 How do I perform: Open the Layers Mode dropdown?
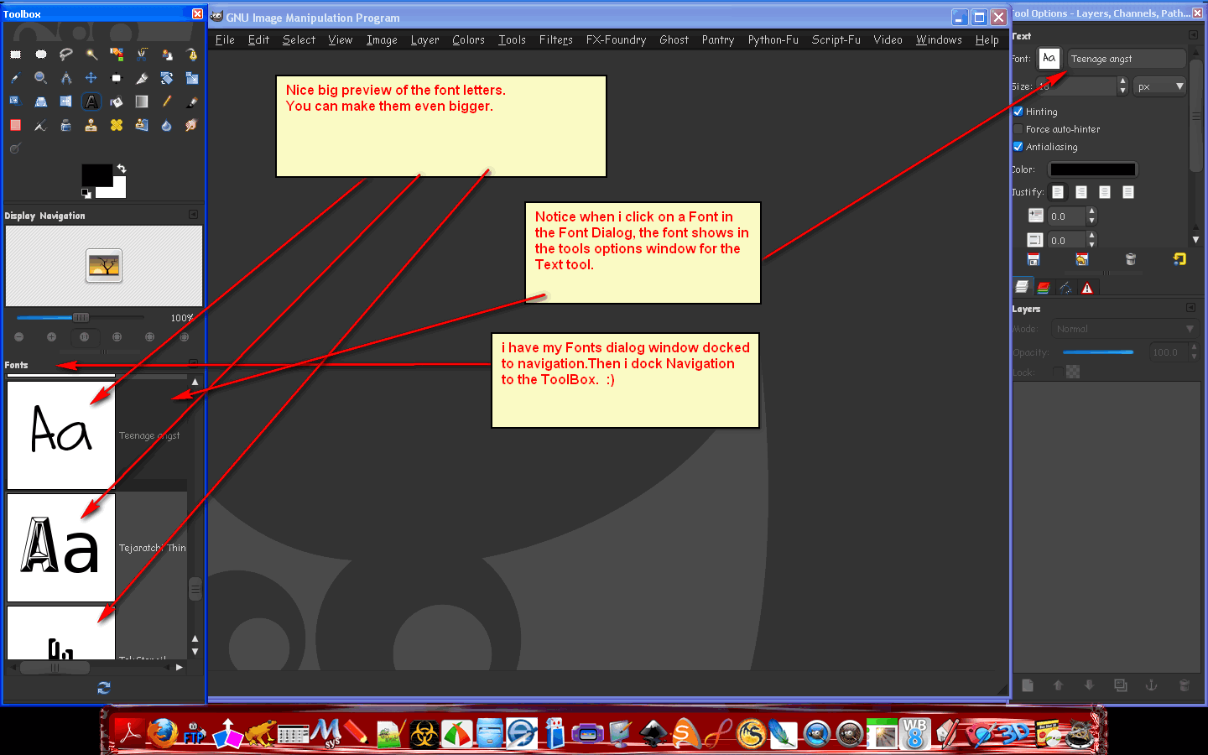(1124, 329)
